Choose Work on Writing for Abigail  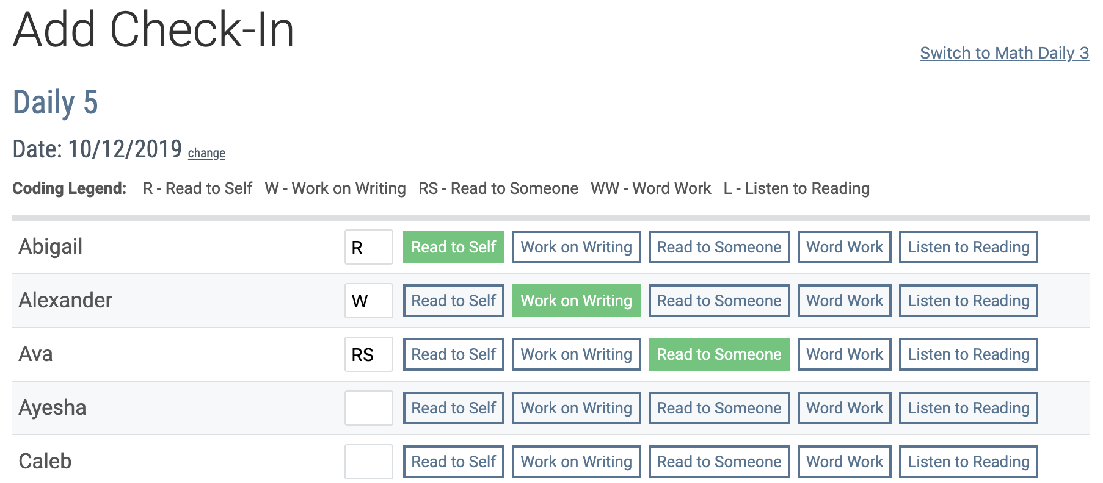point(576,247)
